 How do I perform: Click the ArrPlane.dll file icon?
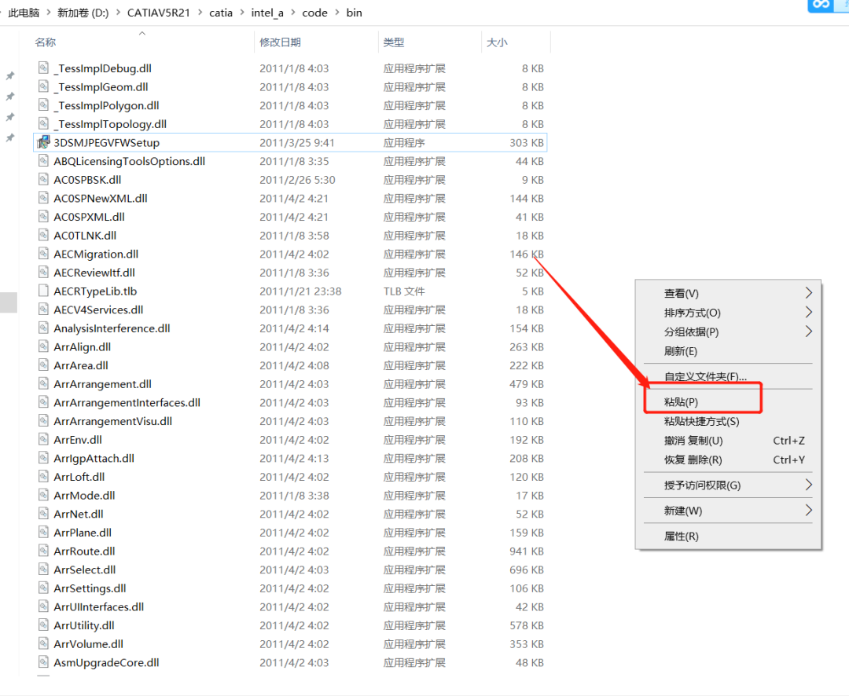click(44, 533)
